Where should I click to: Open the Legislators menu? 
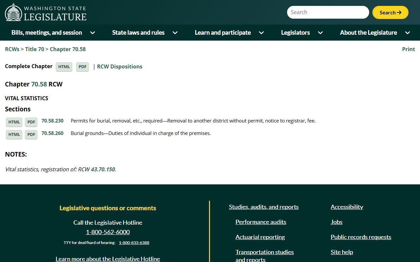tap(302, 33)
